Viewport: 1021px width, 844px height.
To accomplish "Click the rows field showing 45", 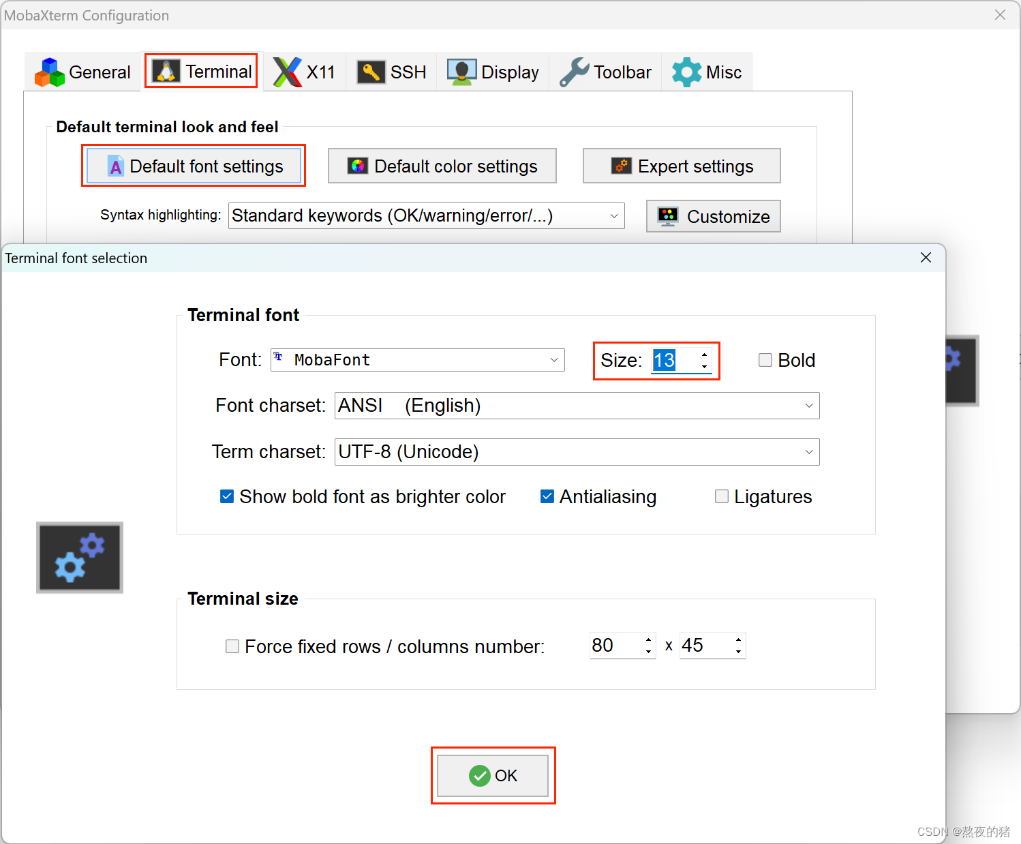I will [705, 645].
